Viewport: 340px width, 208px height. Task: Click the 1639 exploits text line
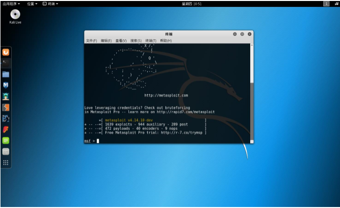(146, 124)
